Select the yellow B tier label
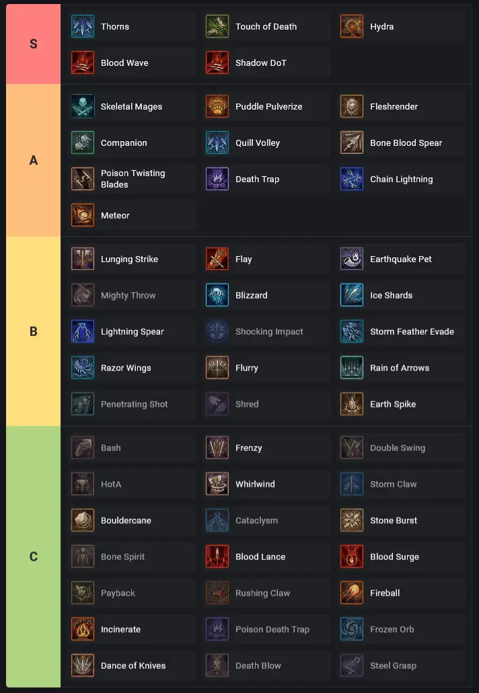Image resolution: width=479 pixels, height=693 pixels. [34, 331]
